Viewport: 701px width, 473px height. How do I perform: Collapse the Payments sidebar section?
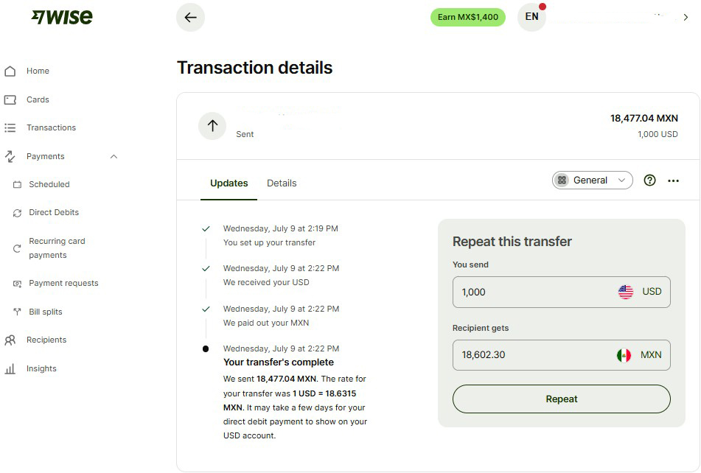[114, 156]
